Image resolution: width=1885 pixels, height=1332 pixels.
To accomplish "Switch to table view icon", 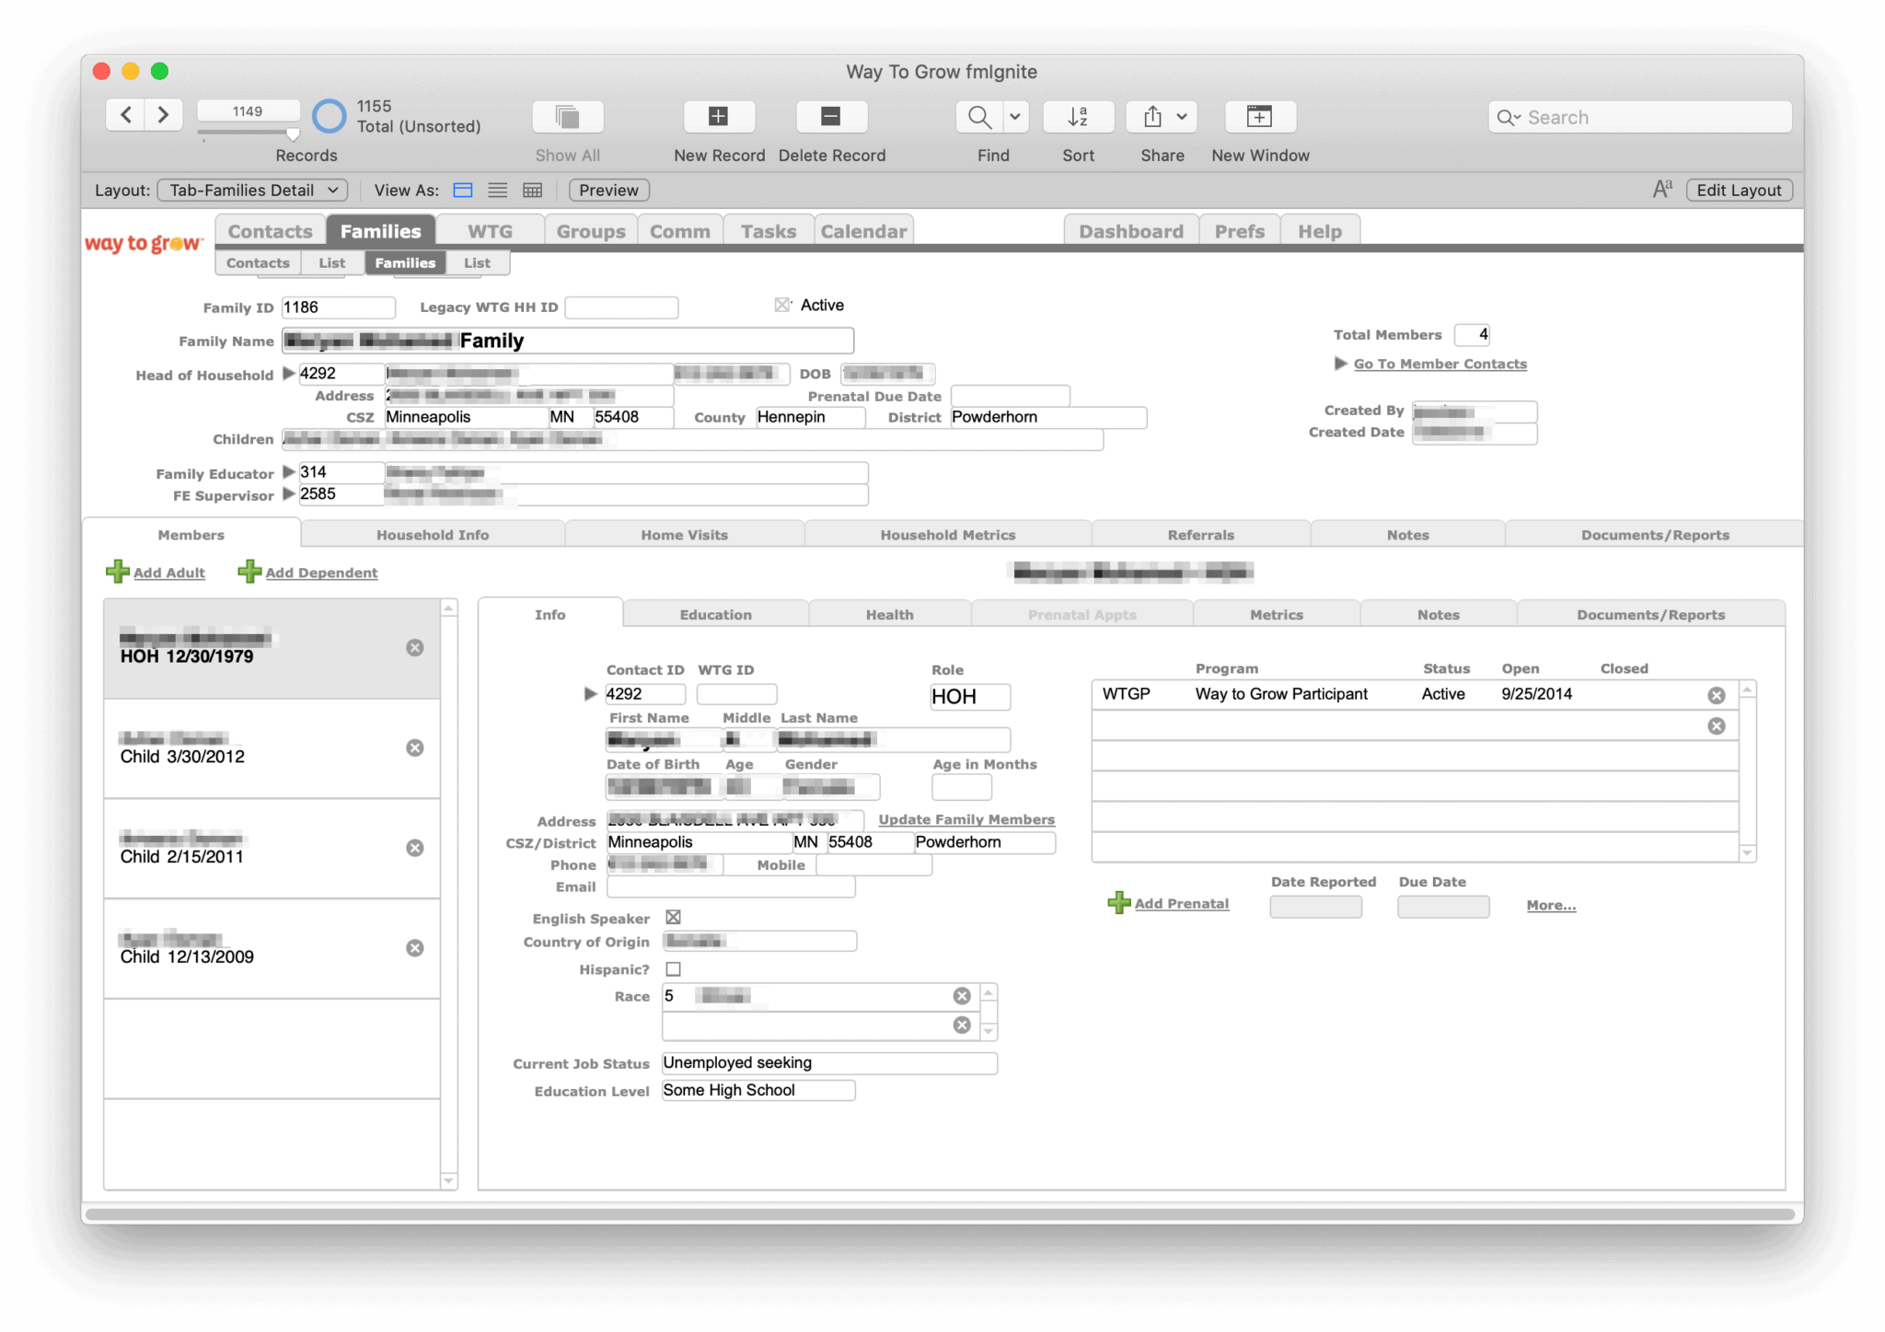I will click(x=532, y=191).
